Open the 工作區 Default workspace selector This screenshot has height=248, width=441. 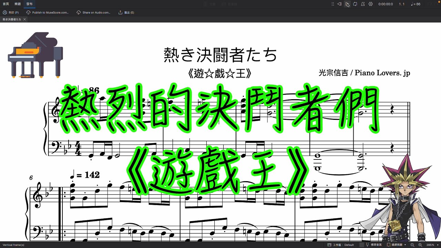[341, 245]
